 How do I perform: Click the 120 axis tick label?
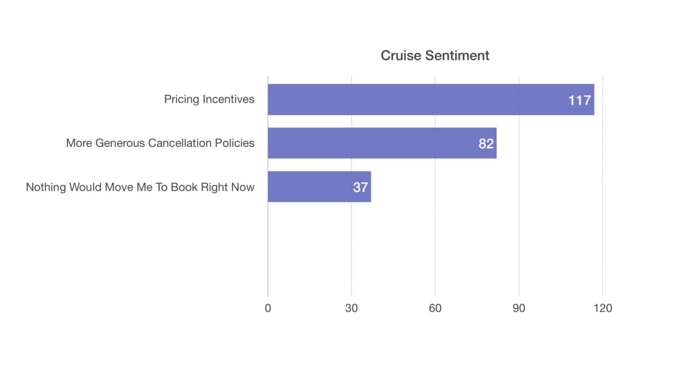[603, 308]
